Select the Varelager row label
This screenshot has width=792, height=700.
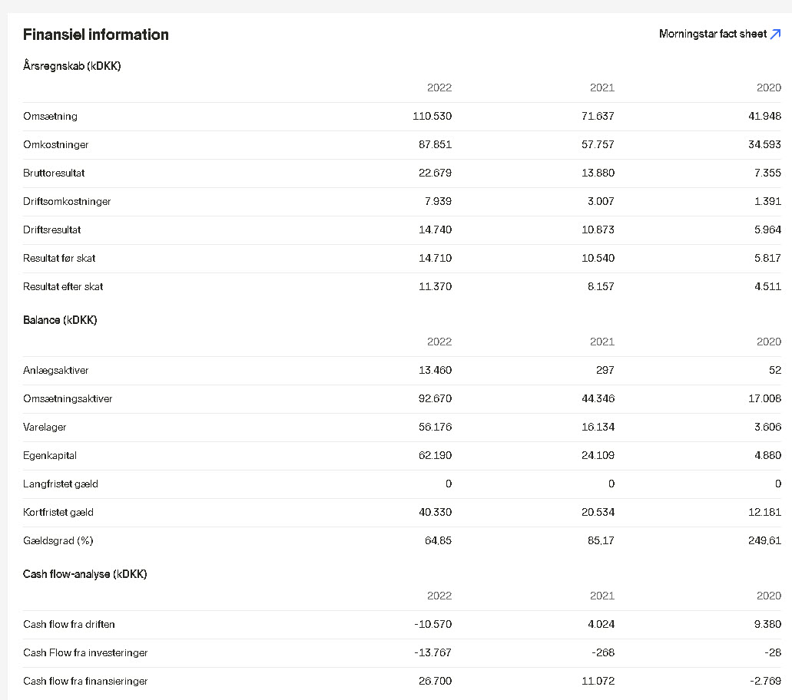(x=45, y=427)
